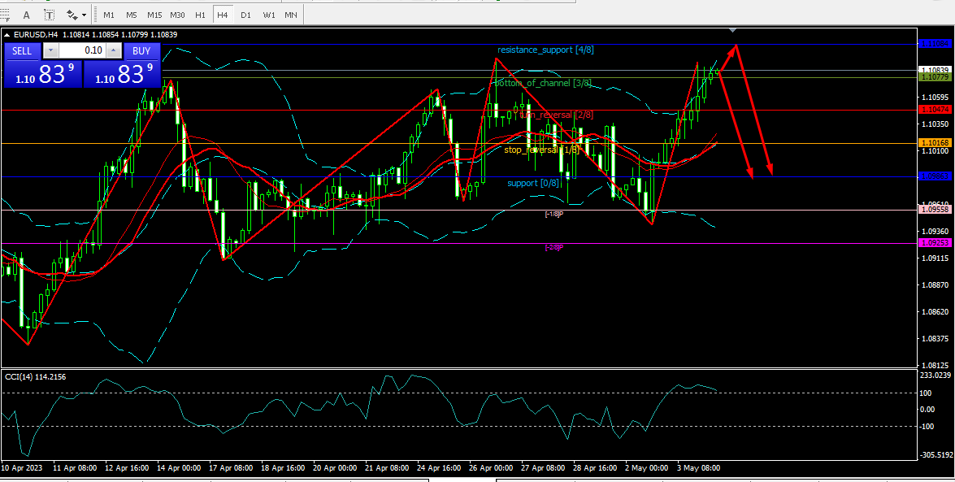955x482 pixels.
Task: Click the 1.10168 orange price tag
Action: coord(935,142)
